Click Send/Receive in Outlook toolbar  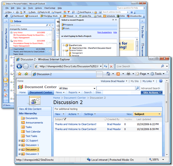(84, 12)
